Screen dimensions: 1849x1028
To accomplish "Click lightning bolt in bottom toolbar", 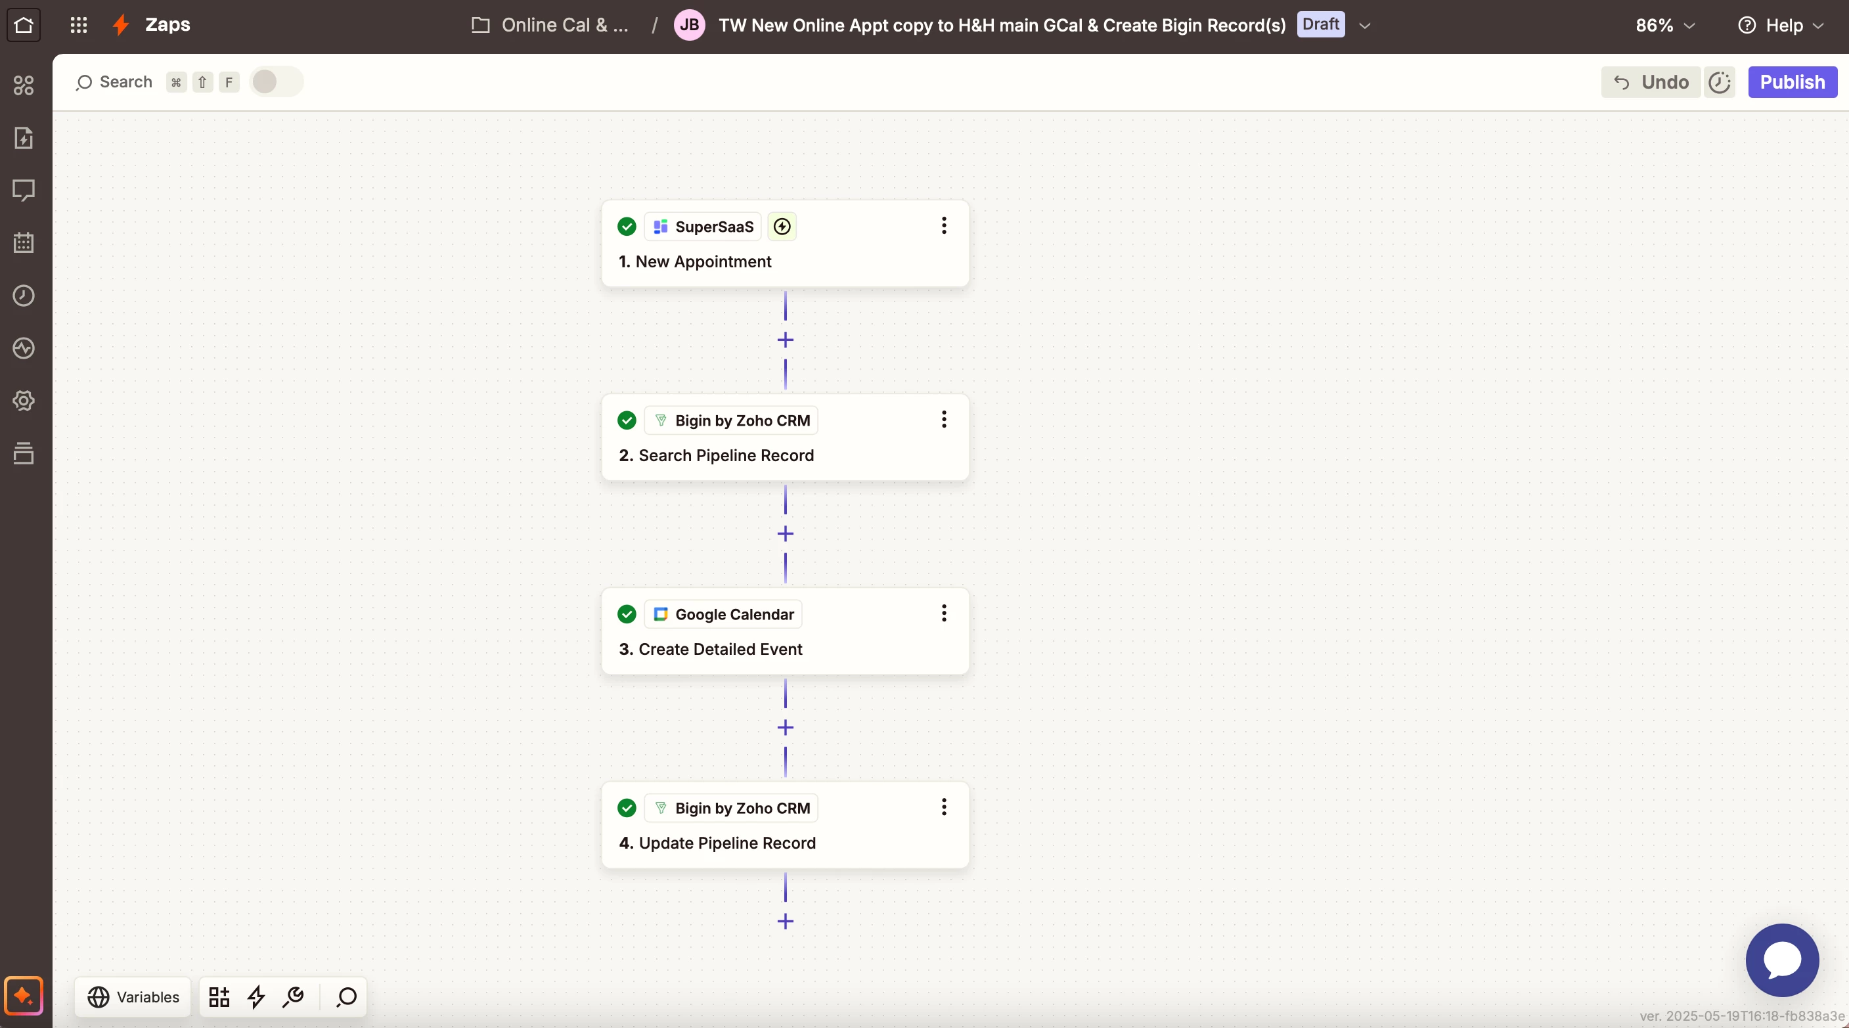I will pyautogui.click(x=256, y=996).
